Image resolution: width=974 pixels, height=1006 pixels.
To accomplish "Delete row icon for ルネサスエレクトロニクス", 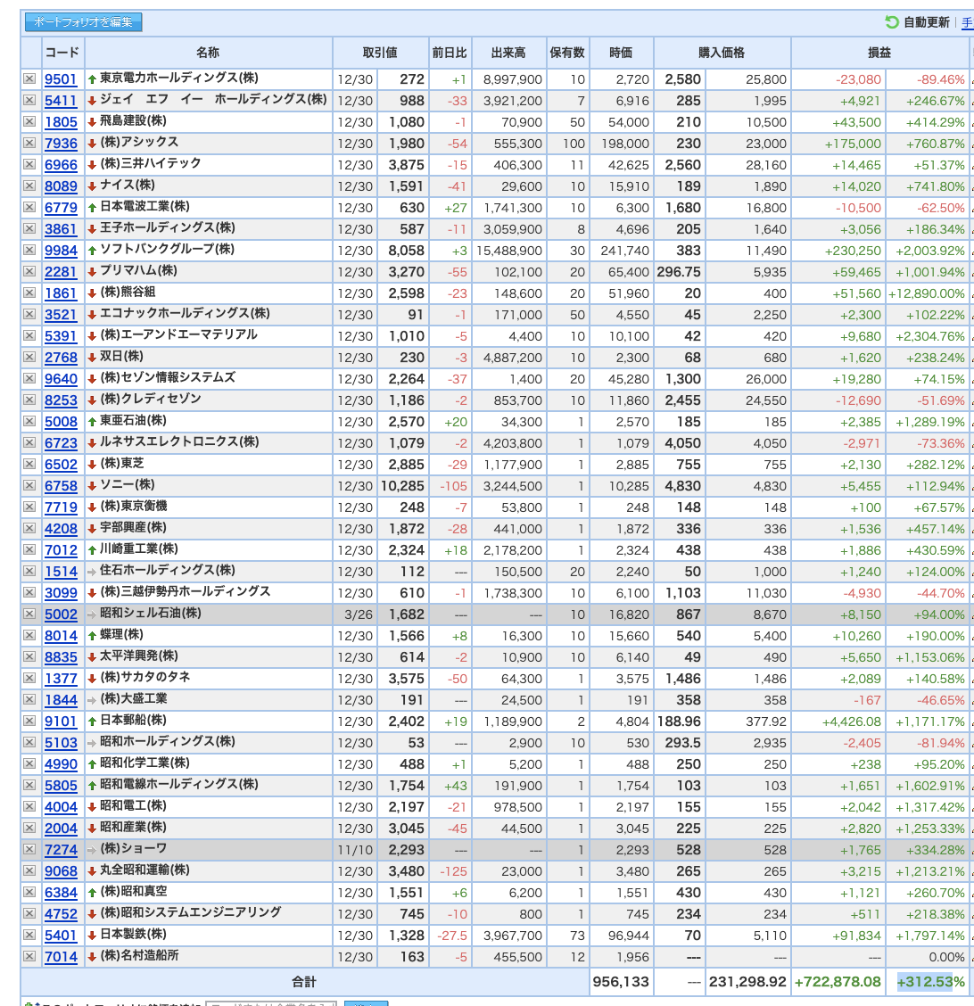I will coord(29,442).
